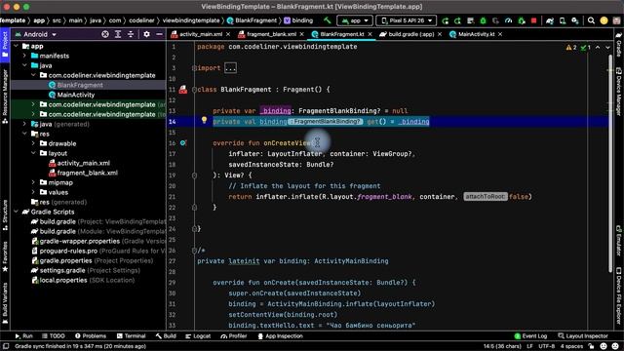Expand the java (generated) folder
This screenshot has height=351, width=624.
tap(25, 124)
